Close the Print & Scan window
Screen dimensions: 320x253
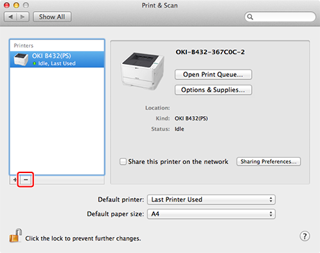pyautogui.click(x=7, y=5)
